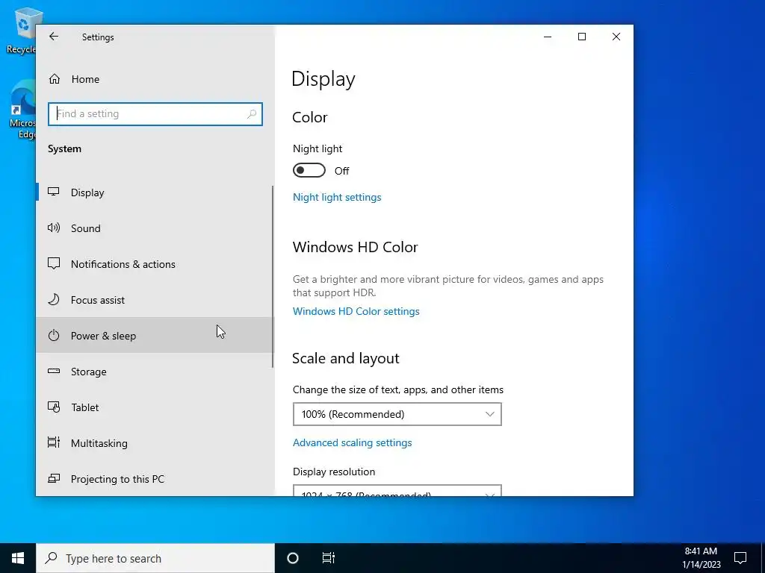Click the Windows HD Color heading
This screenshot has width=765, height=573.
355,247
